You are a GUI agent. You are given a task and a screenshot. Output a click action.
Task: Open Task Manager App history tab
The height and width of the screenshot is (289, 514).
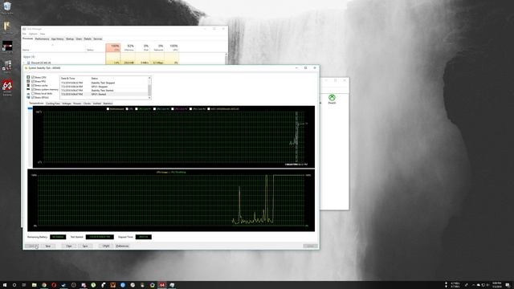tap(57, 39)
